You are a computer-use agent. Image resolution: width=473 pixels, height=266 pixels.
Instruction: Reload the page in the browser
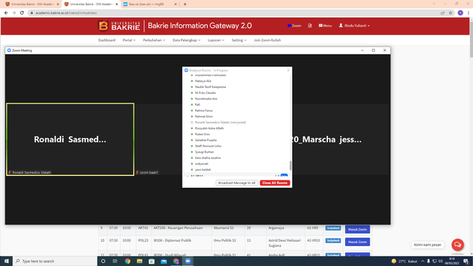click(21, 13)
